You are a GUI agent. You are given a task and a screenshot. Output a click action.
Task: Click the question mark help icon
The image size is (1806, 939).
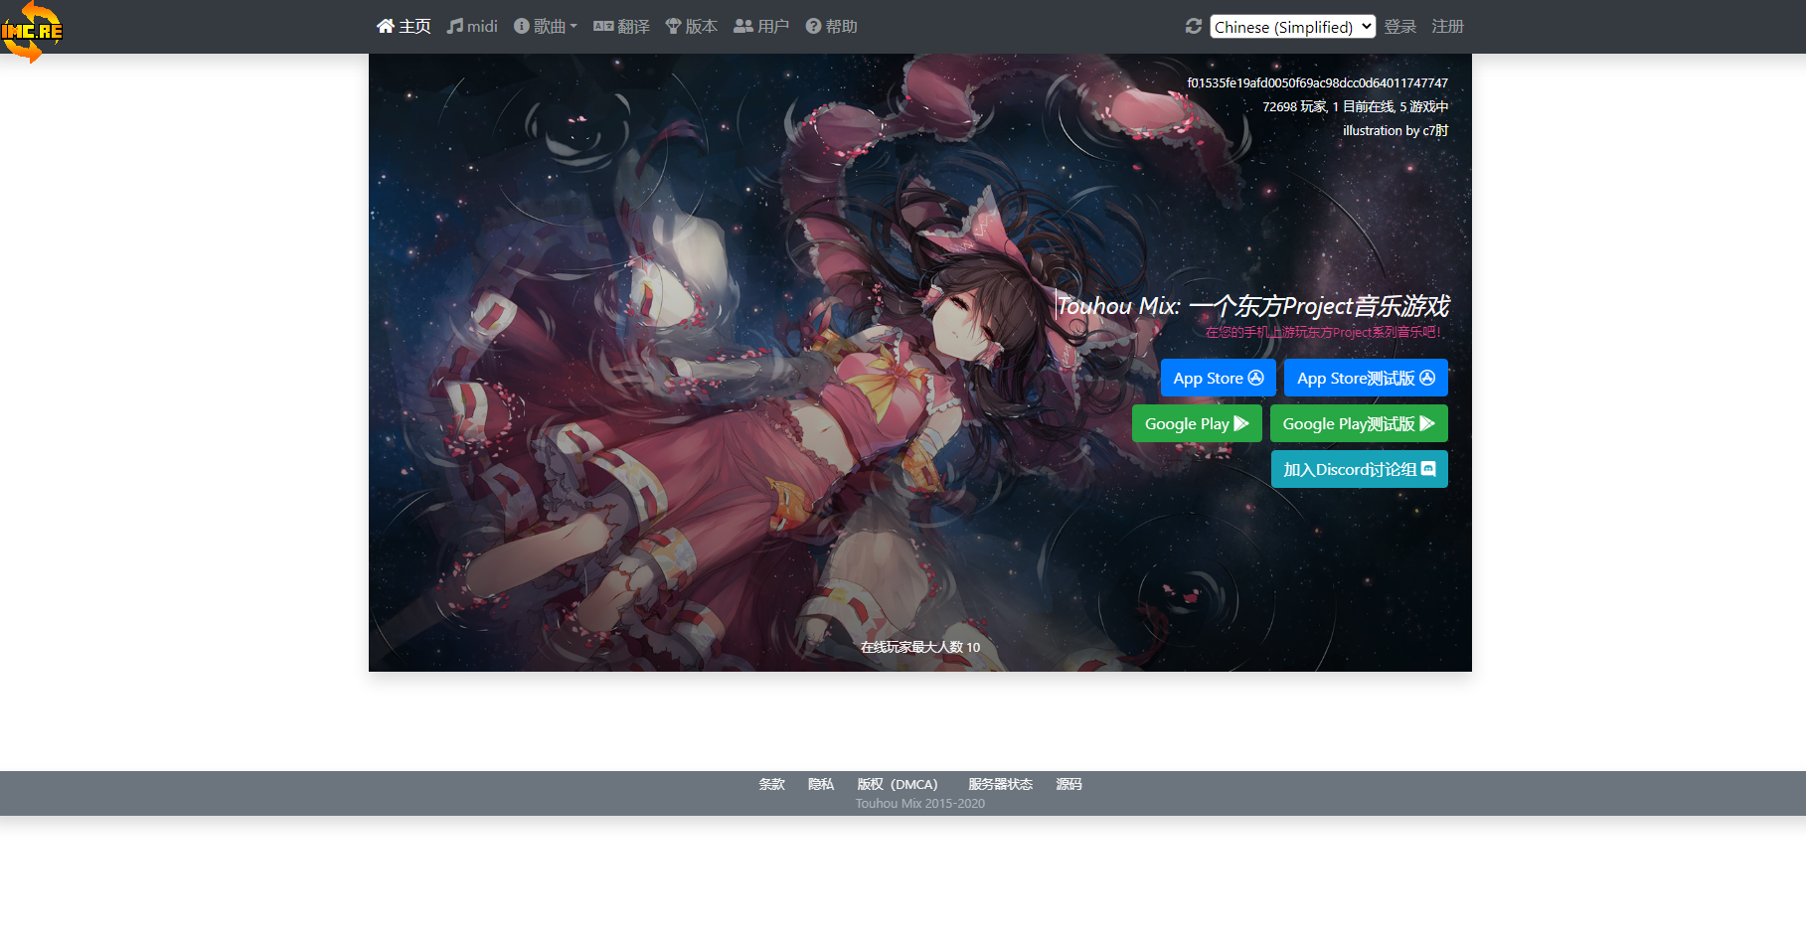(813, 27)
